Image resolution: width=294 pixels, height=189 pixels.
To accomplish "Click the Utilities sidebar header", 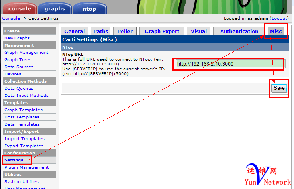I will [29, 174].
